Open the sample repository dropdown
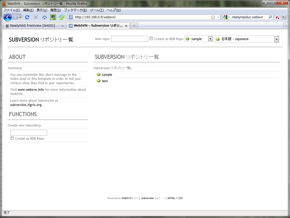The image size is (290, 218). click(x=199, y=39)
